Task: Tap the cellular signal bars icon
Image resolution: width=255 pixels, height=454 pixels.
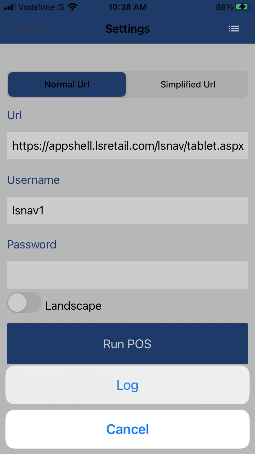Action: pyautogui.click(x=10, y=7)
